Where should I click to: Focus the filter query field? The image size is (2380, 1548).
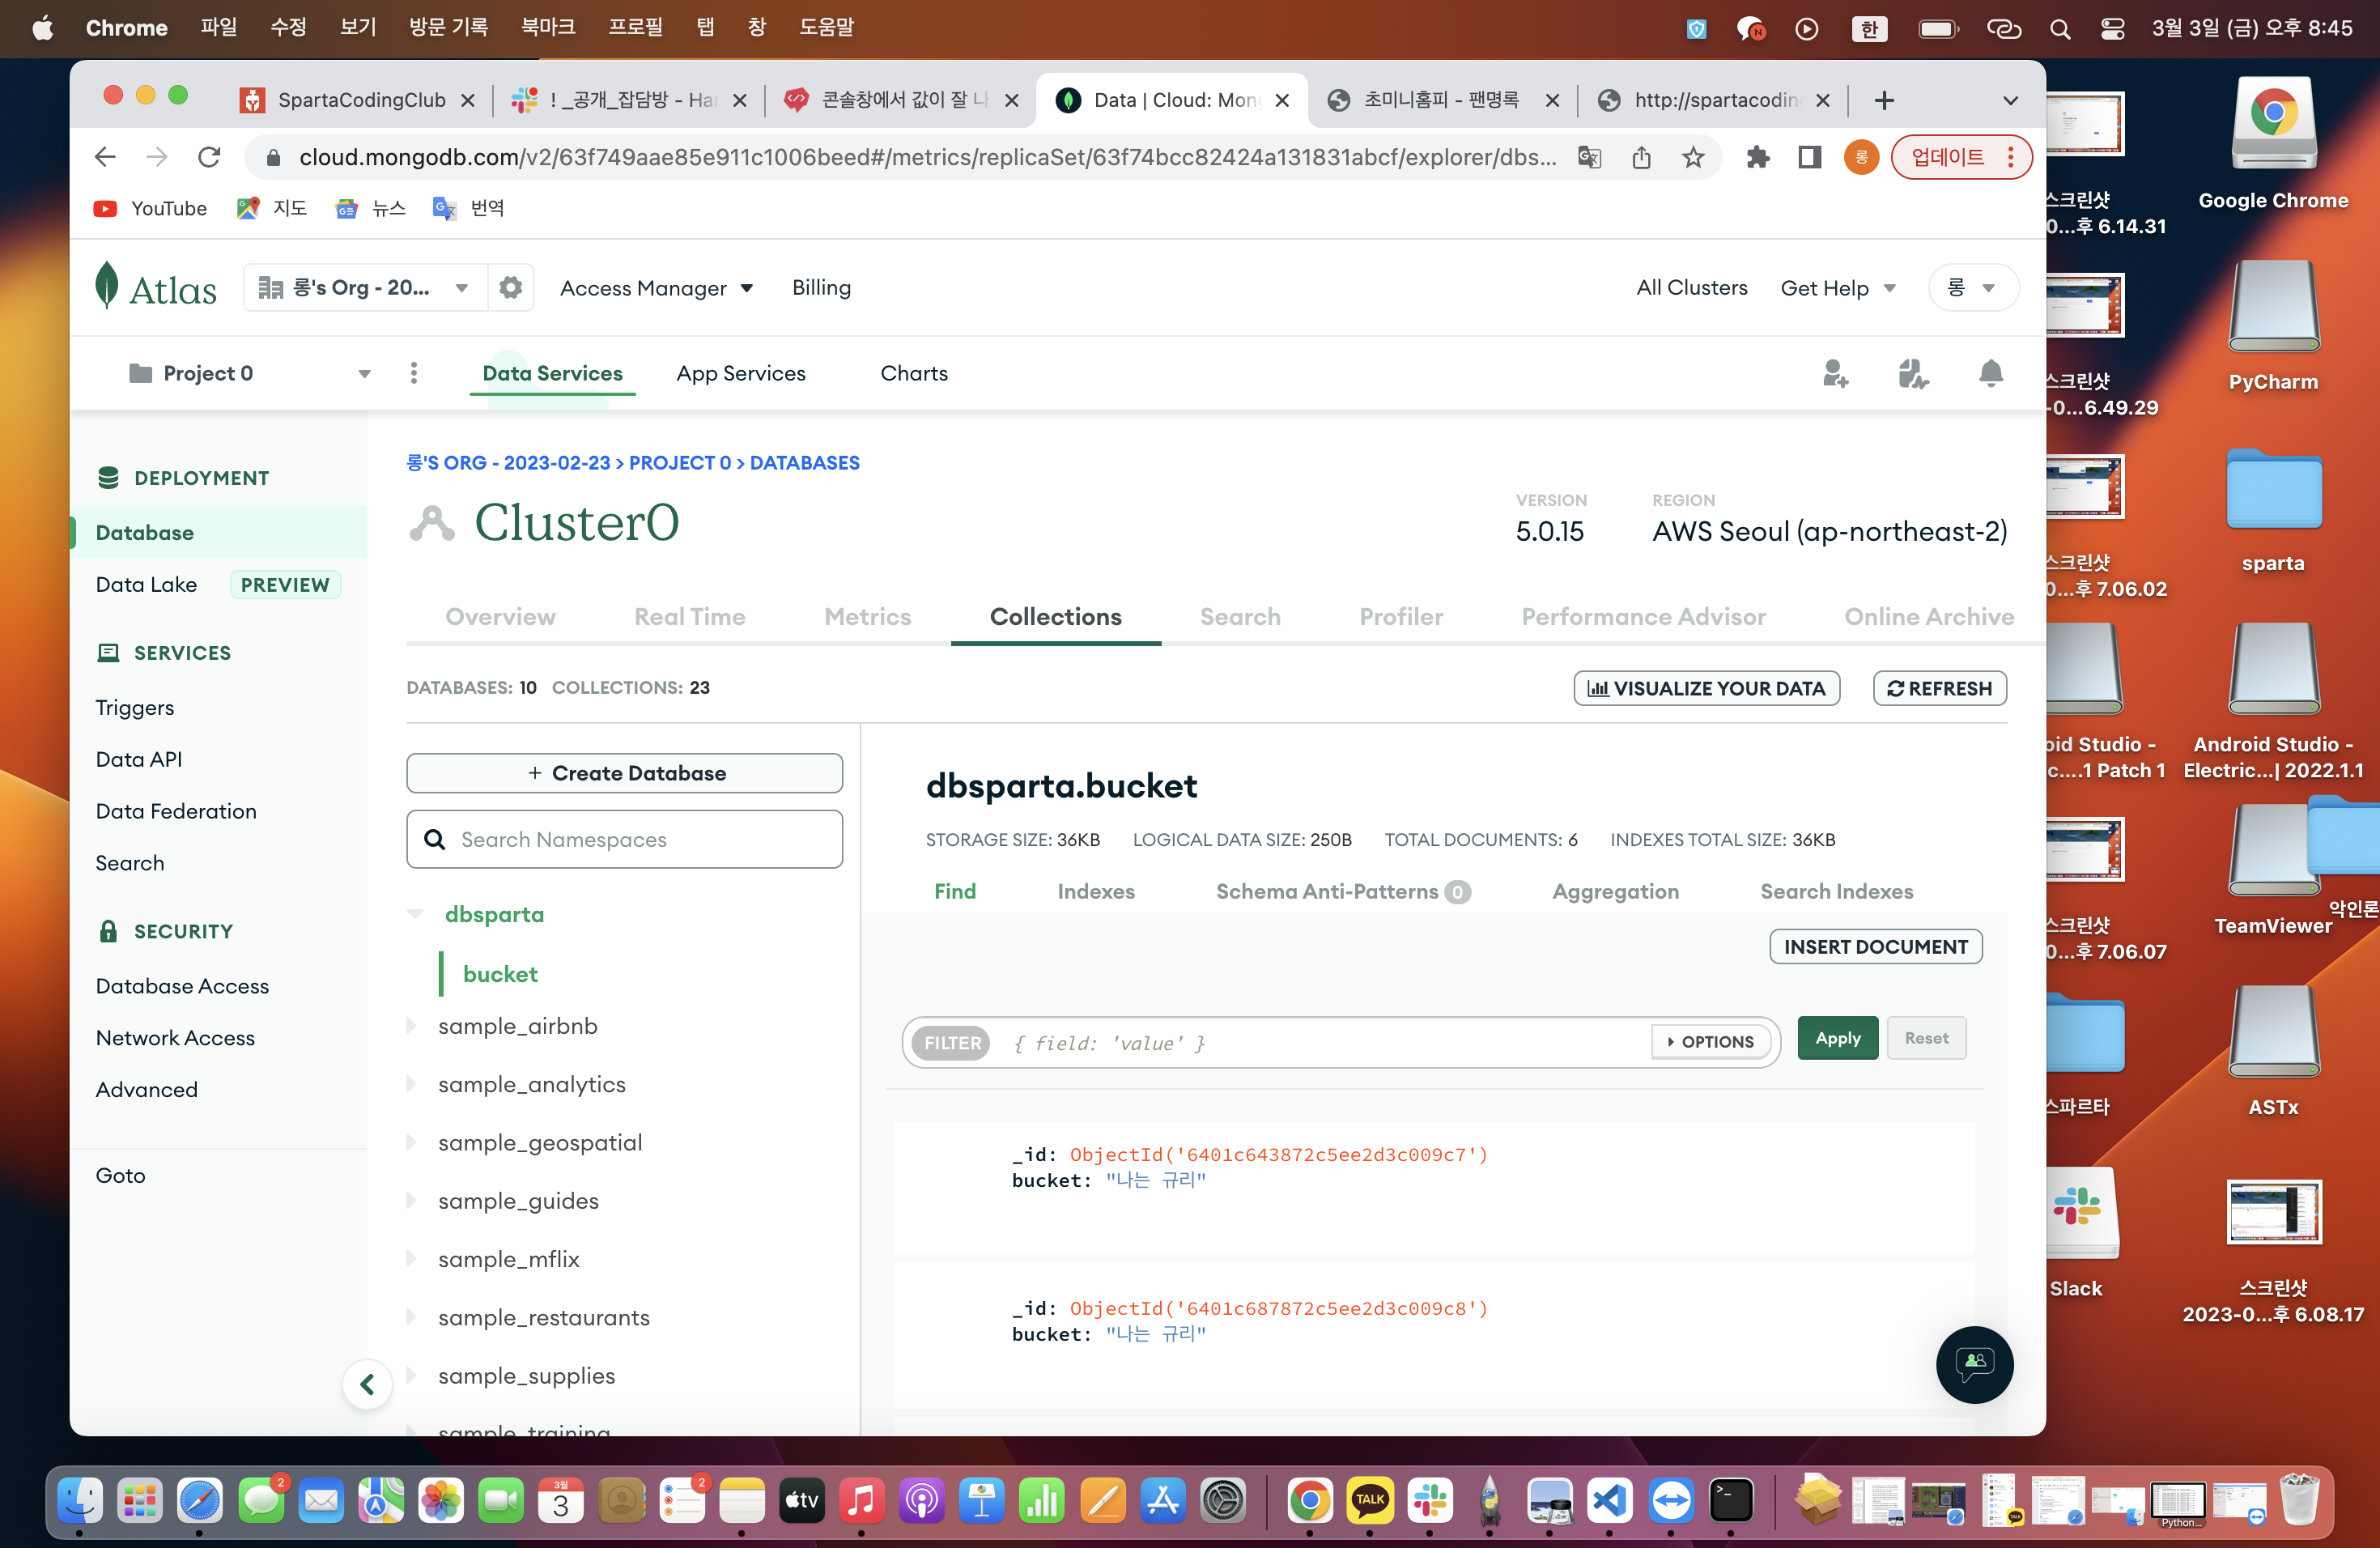[1324, 1042]
